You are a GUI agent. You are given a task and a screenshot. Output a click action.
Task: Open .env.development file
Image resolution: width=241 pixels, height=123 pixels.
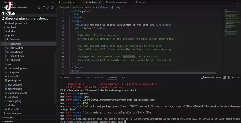18,68
